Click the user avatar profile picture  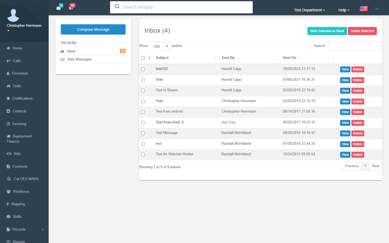(13, 15)
